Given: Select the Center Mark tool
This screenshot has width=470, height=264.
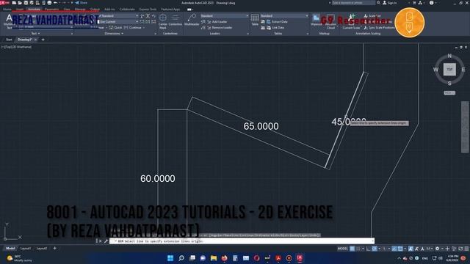Looking at the screenshot, I should (163, 21).
